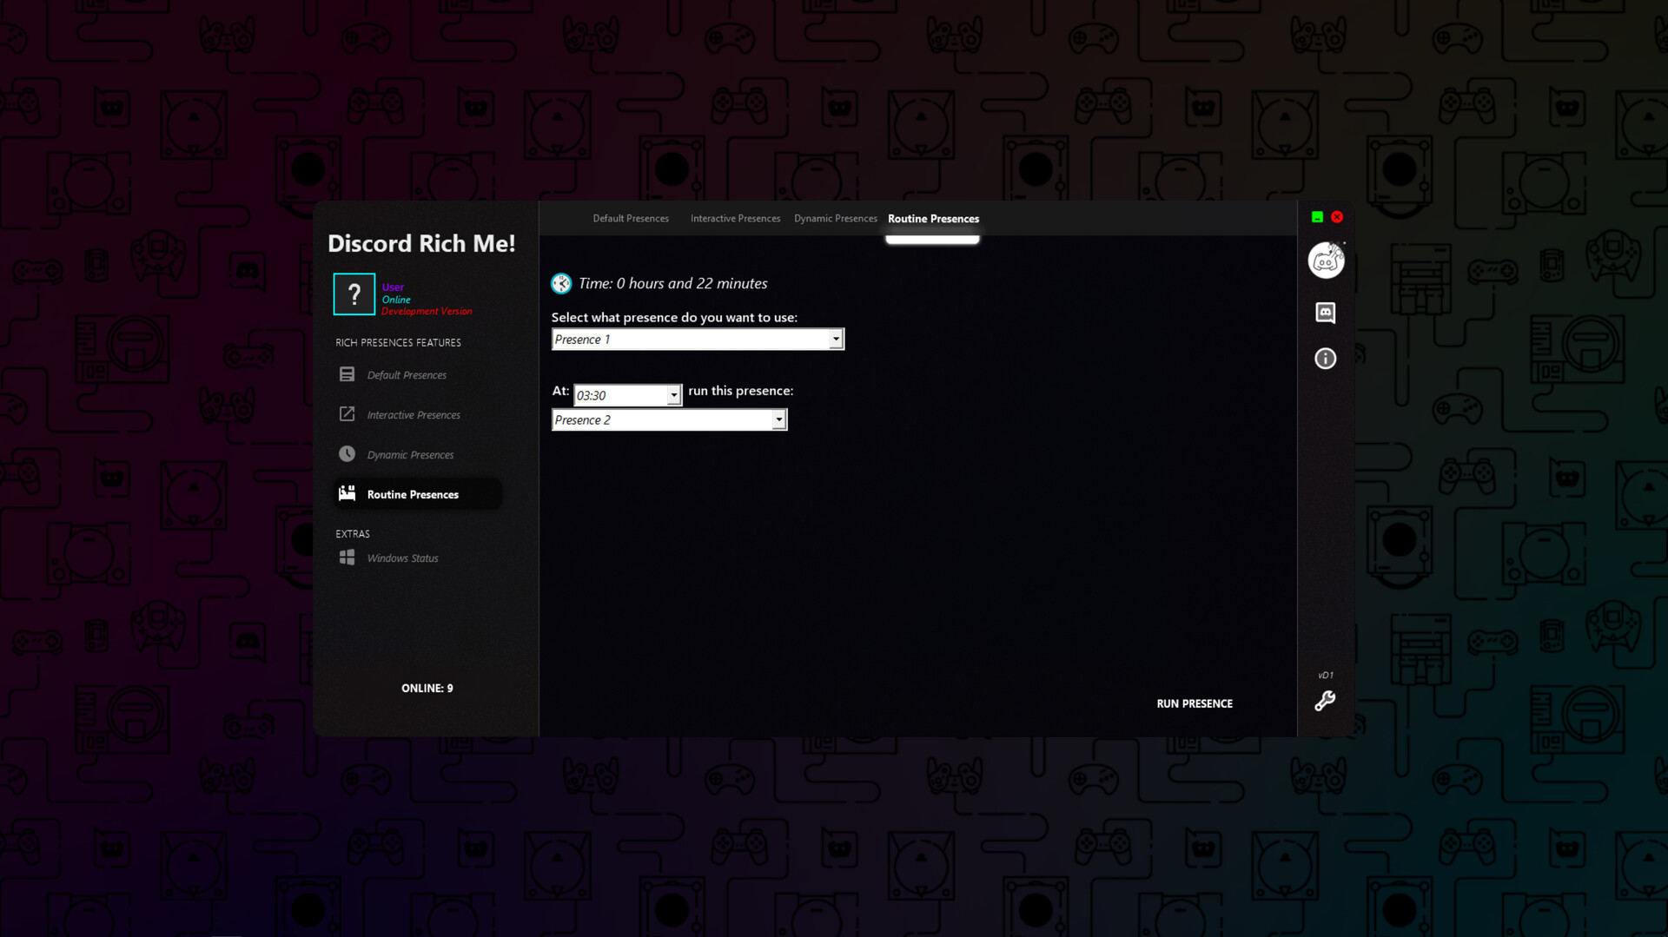
Task: Click the ONLINE: 9 counter
Action: 427,687
